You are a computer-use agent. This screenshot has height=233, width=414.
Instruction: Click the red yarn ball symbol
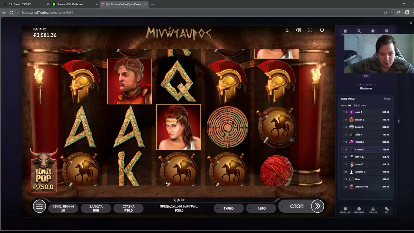coord(277,171)
